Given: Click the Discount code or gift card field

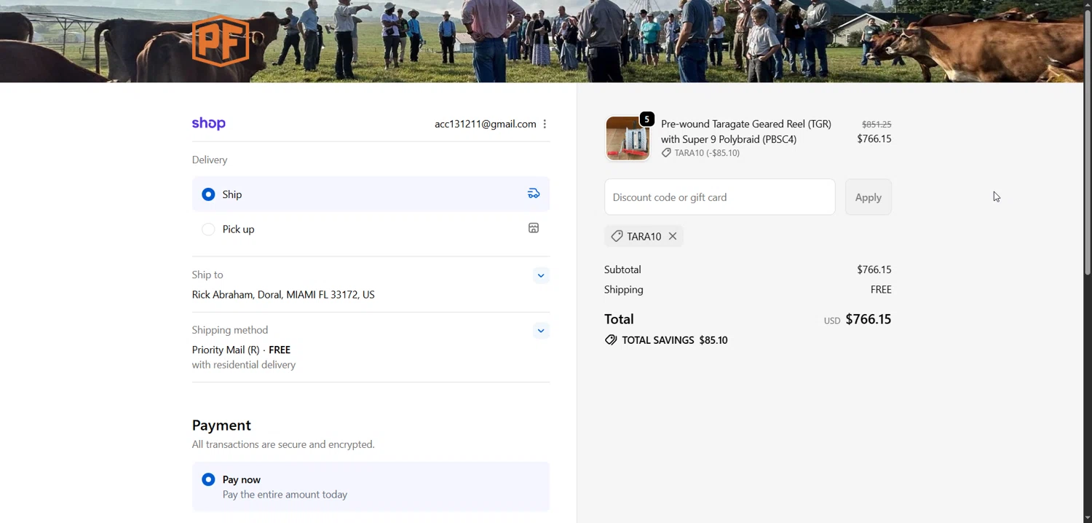Looking at the screenshot, I should pos(719,197).
